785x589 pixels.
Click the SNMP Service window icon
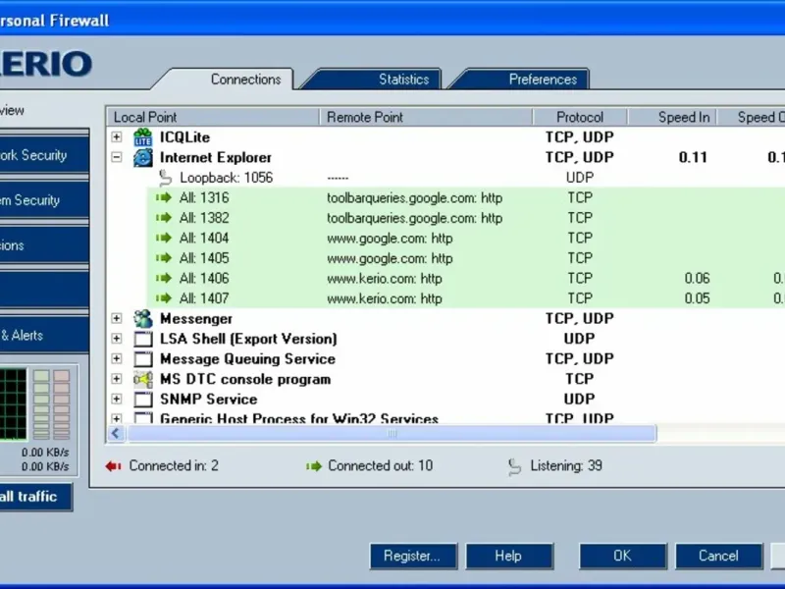coord(143,400)
